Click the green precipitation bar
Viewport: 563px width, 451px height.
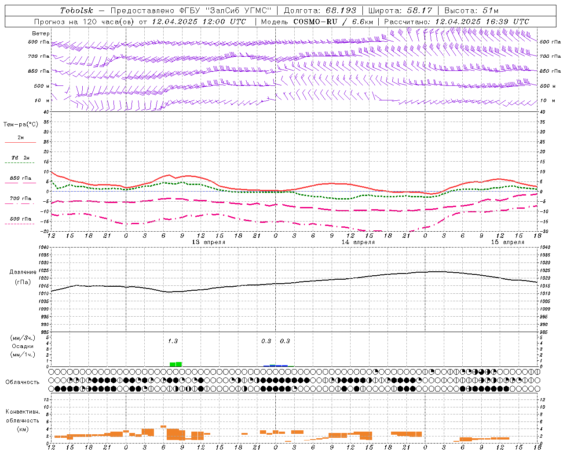pos(176,364)
